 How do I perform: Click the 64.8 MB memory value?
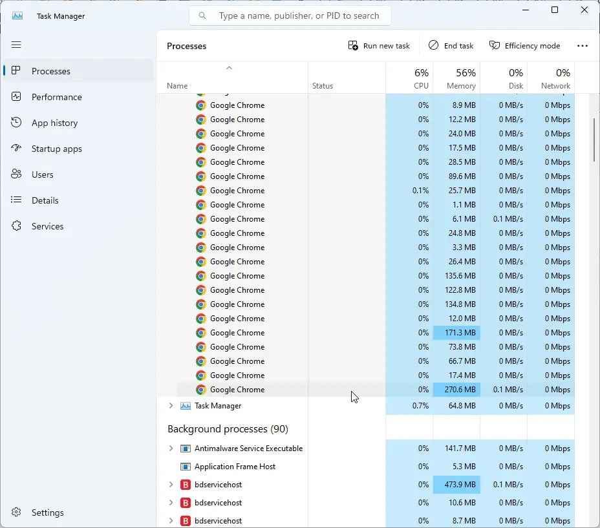click(x=462, y=406)
